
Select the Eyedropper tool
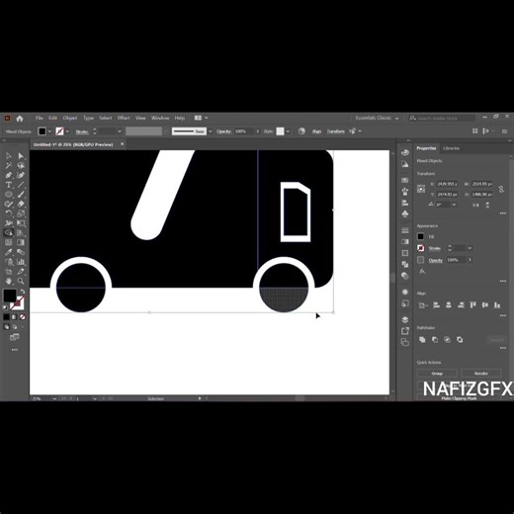[9, 252]
